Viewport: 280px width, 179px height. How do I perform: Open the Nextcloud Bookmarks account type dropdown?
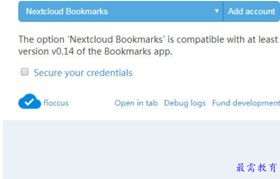pos(121,12)
